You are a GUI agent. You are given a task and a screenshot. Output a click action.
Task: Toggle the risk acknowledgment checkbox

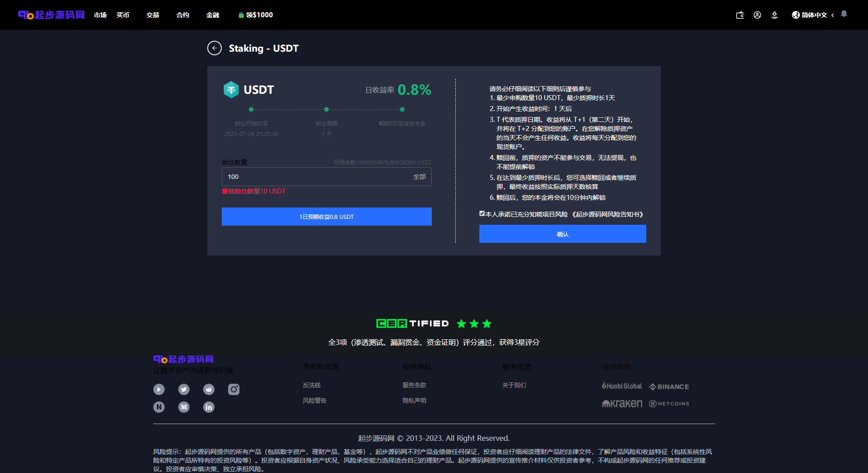pos(482,213)
